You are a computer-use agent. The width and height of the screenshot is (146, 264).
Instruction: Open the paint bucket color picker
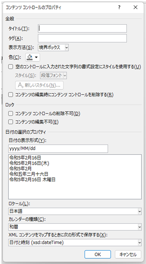(x=33, y=57)
